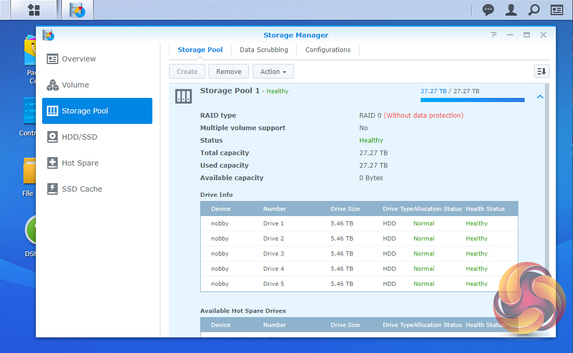Open the DSM main menu grid icon
573x353 pixels.
34,9
